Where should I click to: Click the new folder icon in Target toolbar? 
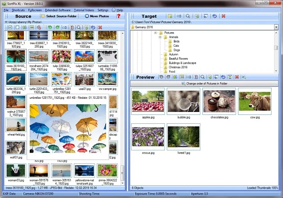pyautogui.click(x=170, y=16)
